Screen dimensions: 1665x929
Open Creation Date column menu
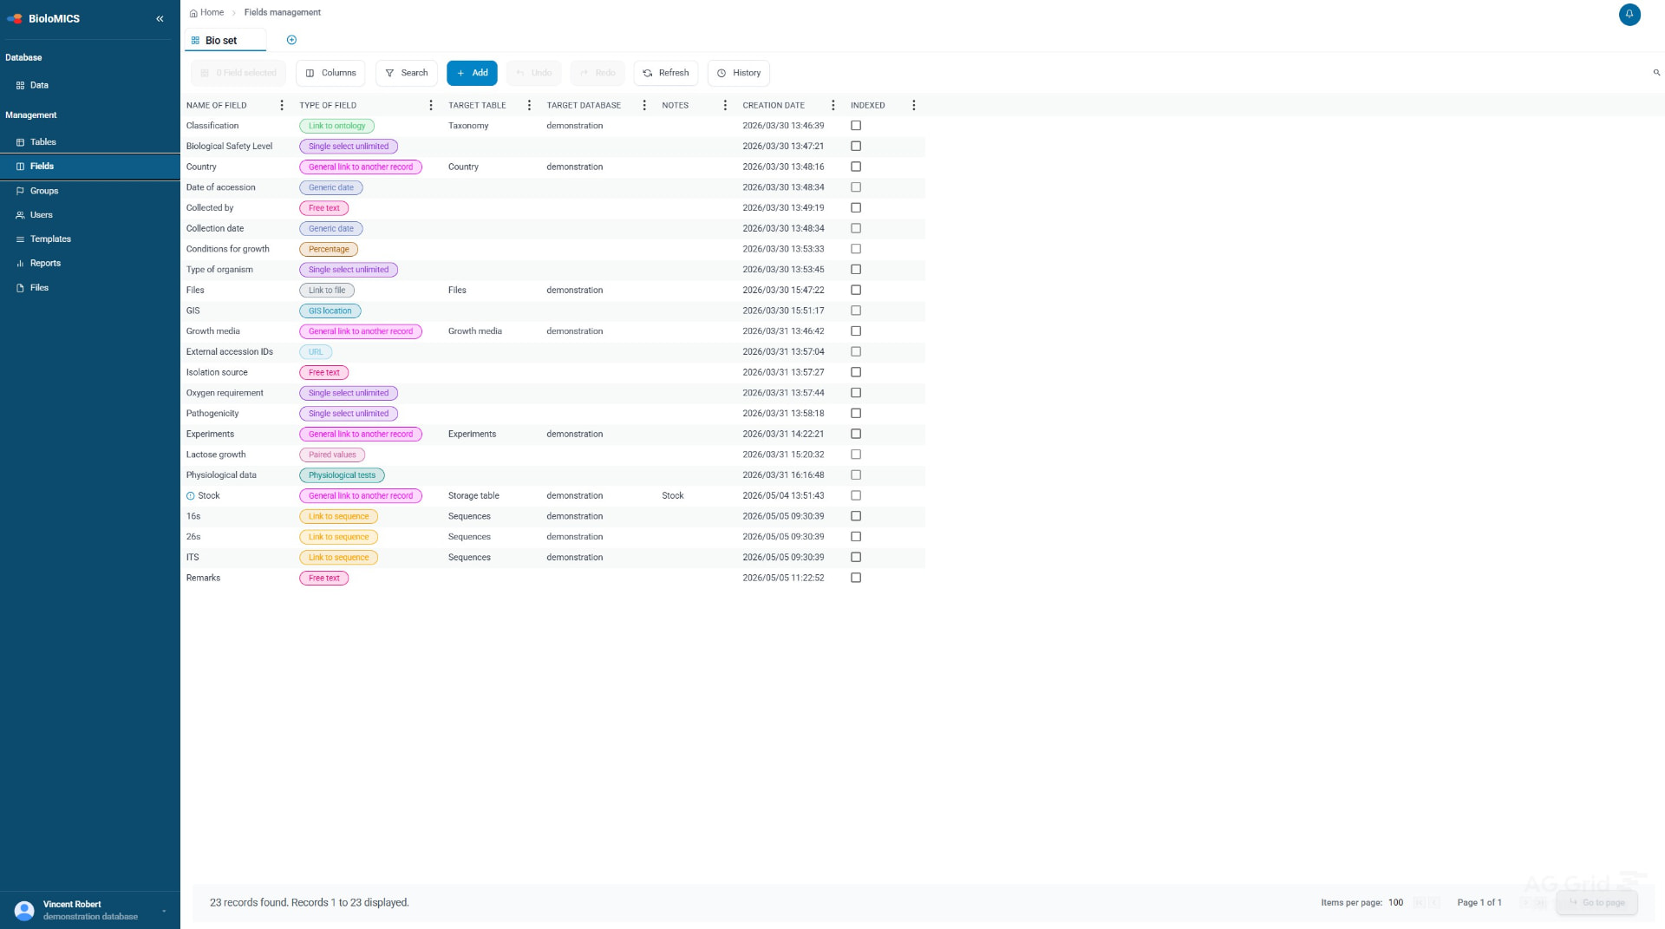coord(833,105)
